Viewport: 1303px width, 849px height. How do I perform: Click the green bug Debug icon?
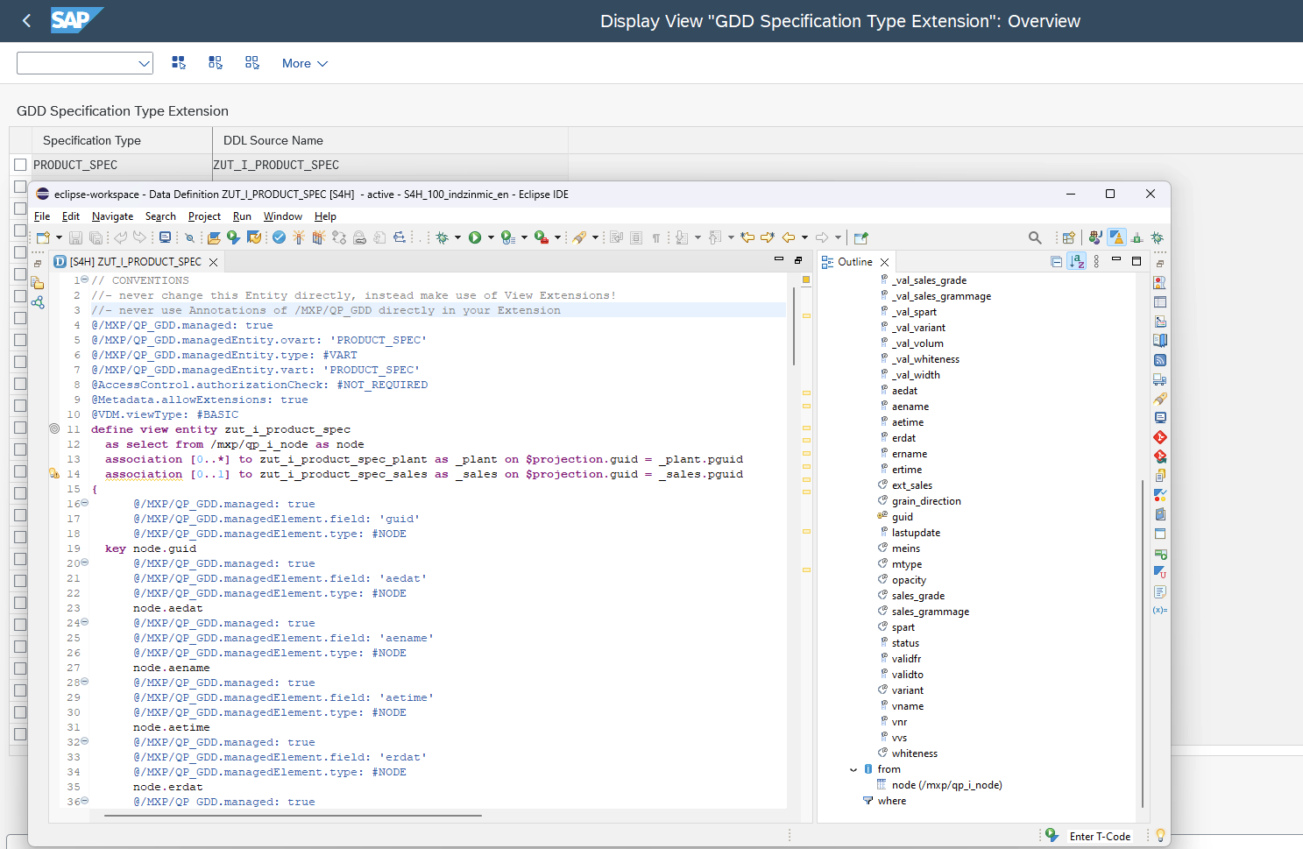pyautogui.click(x=443, y=237)
